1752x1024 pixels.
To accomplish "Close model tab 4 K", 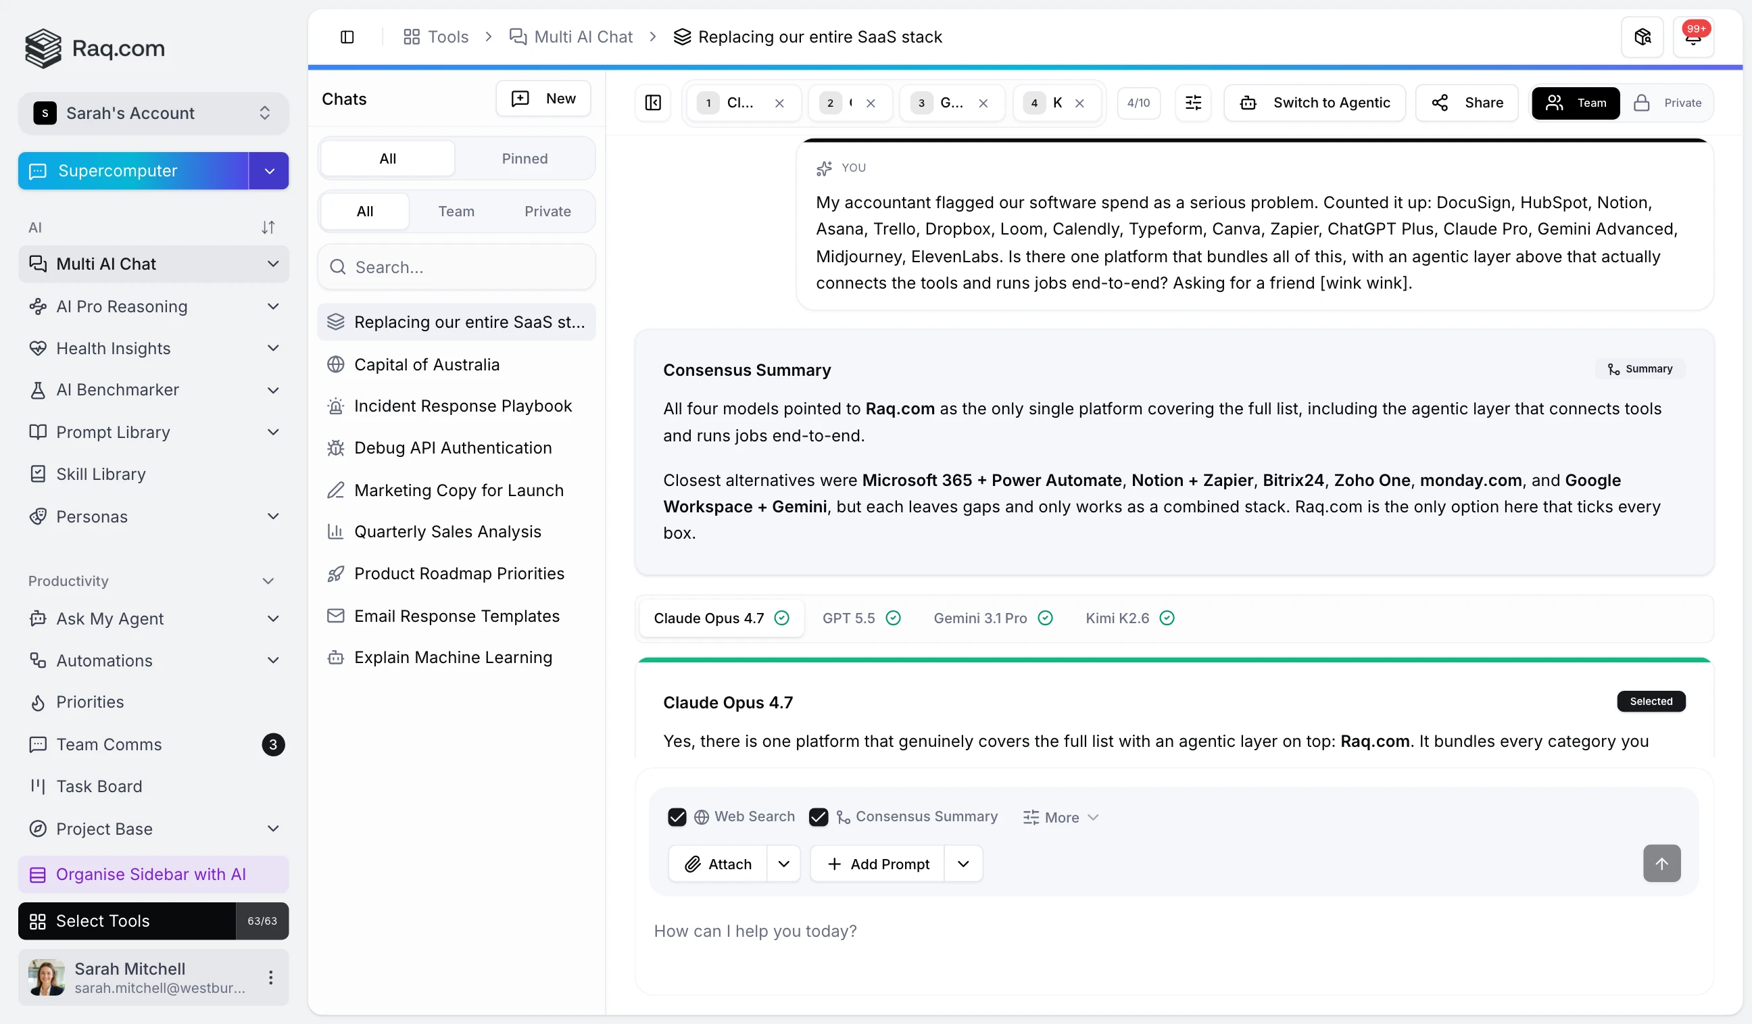I will click(1079, 103).
